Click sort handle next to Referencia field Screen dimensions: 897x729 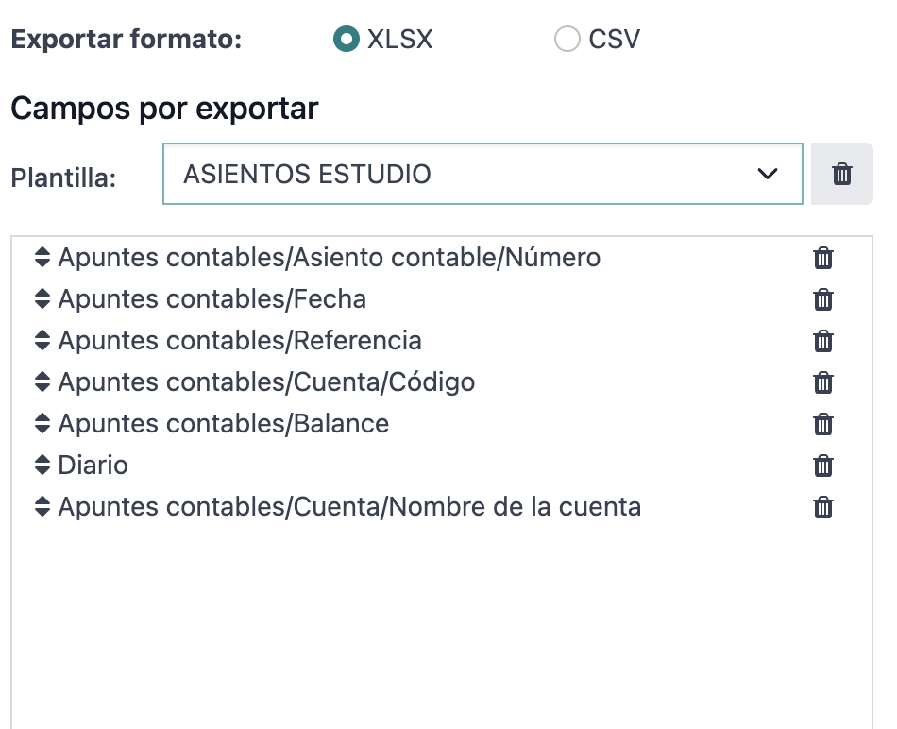[42, 340]
